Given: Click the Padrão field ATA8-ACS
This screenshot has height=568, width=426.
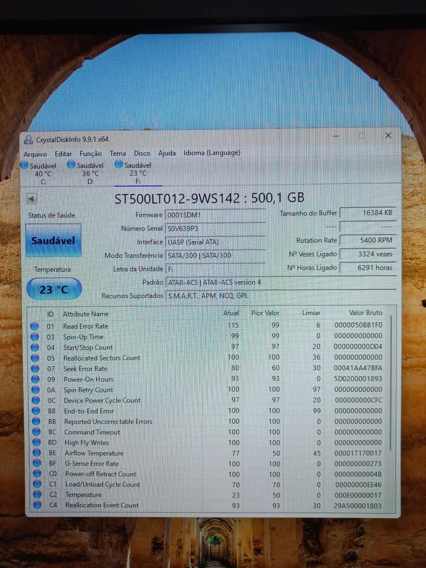Looking at the screenshot, I should point(280,282).
